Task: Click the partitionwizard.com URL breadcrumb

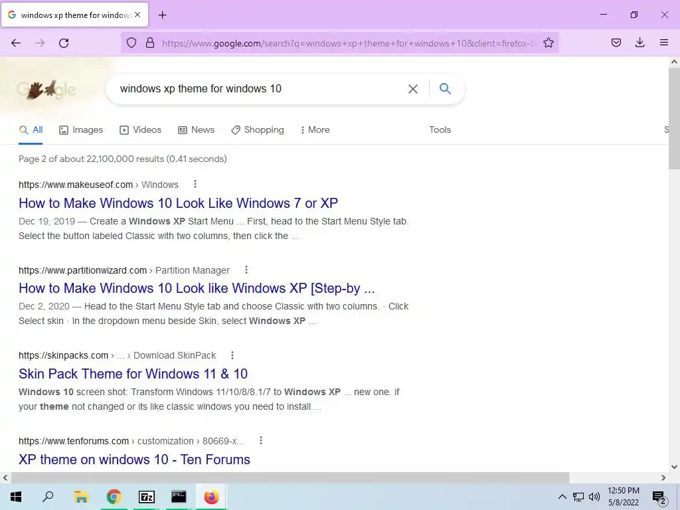Action: (x=124, y=270)
